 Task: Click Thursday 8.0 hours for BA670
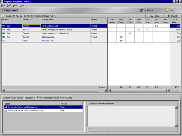click(148, 30)
